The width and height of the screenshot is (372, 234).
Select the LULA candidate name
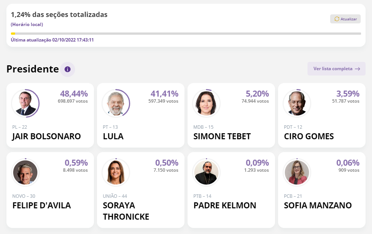coord(113,136)
